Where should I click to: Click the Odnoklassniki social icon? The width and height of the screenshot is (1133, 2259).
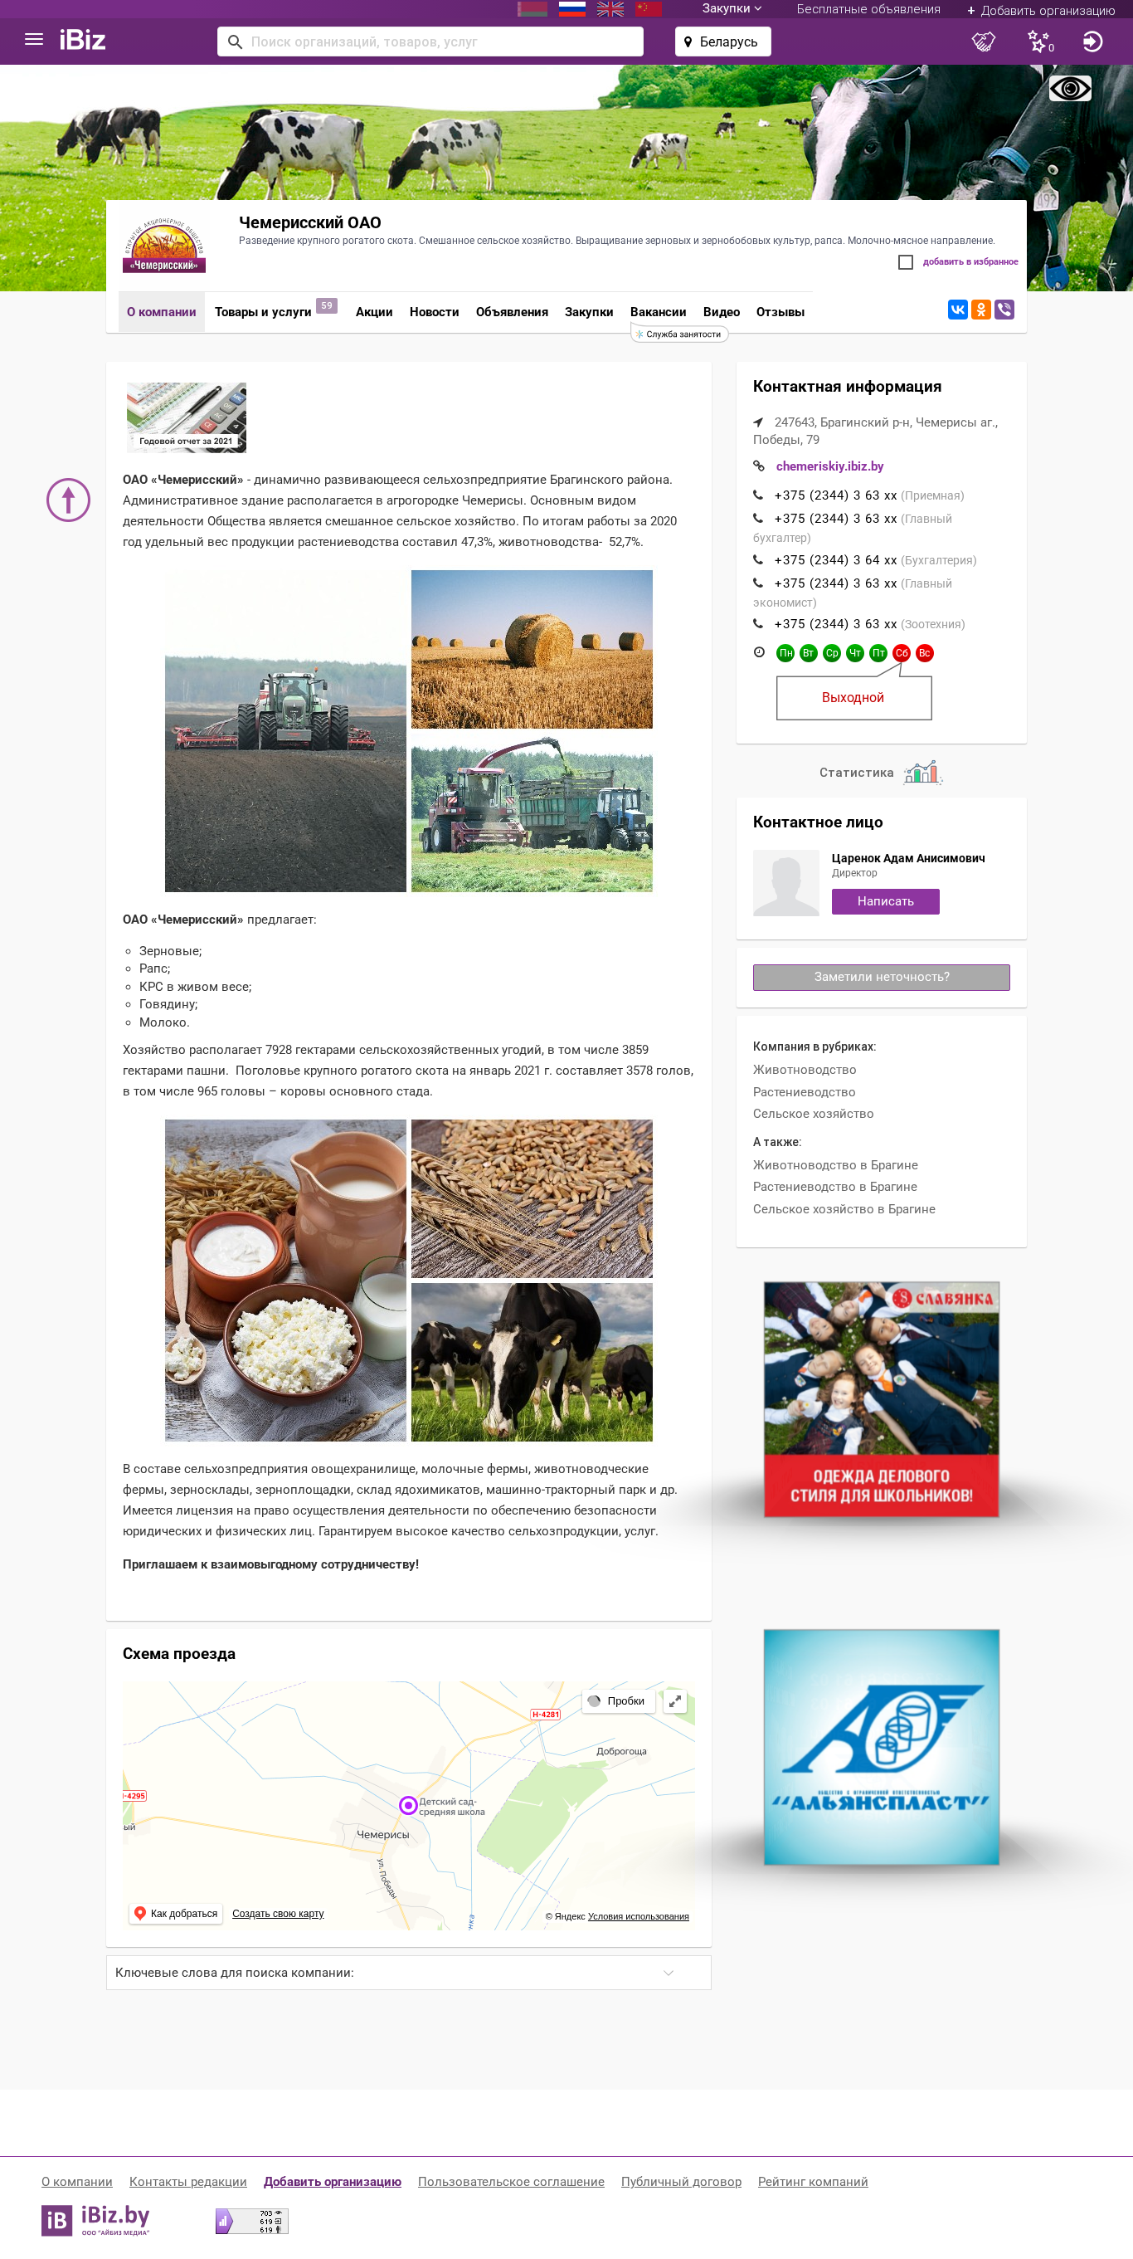click(x=980, y=310)
